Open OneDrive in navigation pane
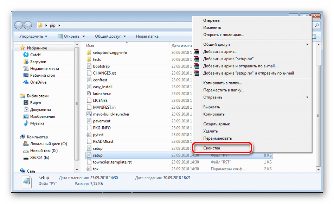The width and height of the screenshot is (334, 204). pyautogui.click(x=38, y=82)
